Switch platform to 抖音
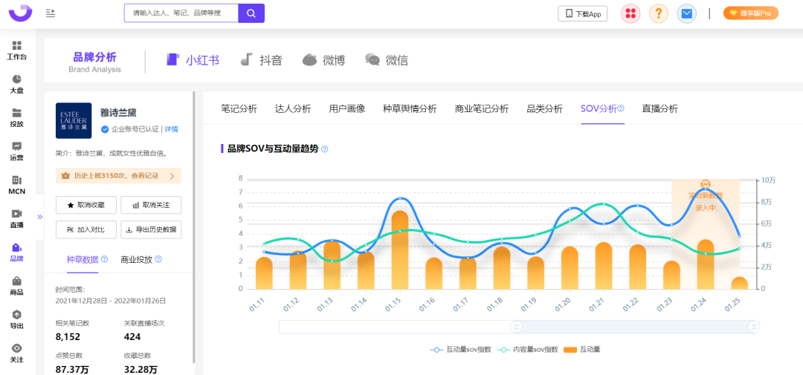The height and width of the screenshot is (375, 803). [261, 60]
